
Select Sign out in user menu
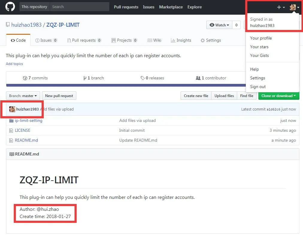pyautogui.click(x=258, y=87)
